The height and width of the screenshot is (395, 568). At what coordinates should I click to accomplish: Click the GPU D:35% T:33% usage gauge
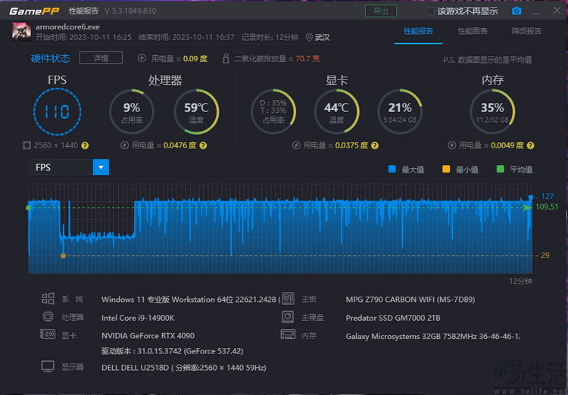point(273,111)
